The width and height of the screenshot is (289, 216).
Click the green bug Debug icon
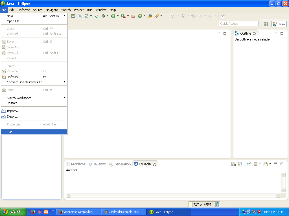103,16
